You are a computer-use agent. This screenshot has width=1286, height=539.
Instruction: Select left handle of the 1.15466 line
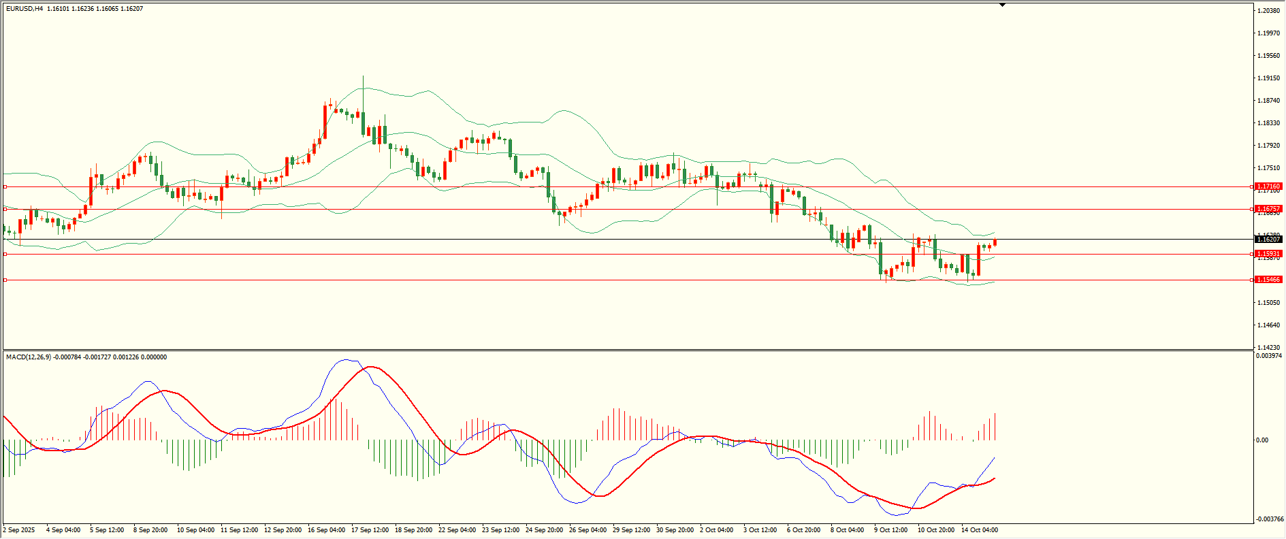5,280
